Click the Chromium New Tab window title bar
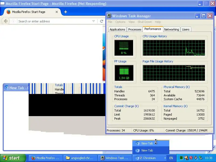 tap(16, 87)
